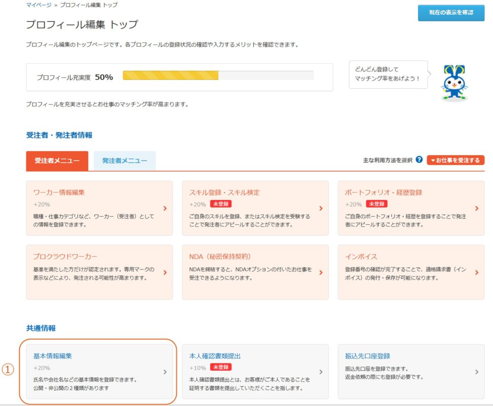Open the プロクラウドワーカー link
493x406 pixels.
point(66,256)
